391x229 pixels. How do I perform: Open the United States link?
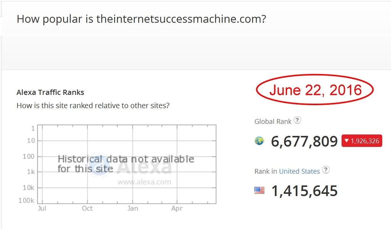299,171
